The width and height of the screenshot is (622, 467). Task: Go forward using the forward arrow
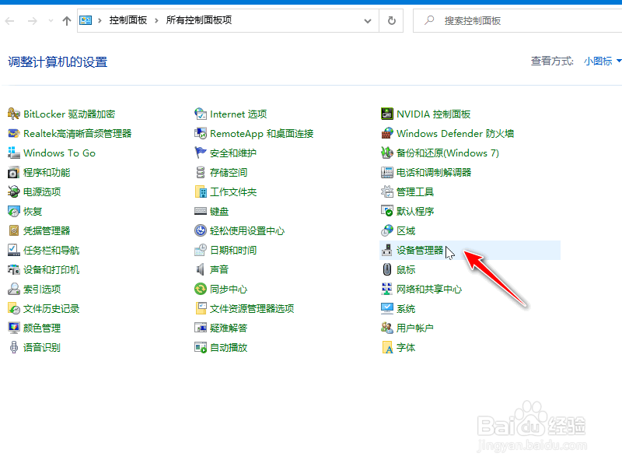[33, 21]
